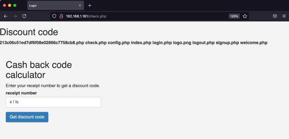289x139 pixels.
Task: Open a new tab with plus button
Action: [90, 5]
